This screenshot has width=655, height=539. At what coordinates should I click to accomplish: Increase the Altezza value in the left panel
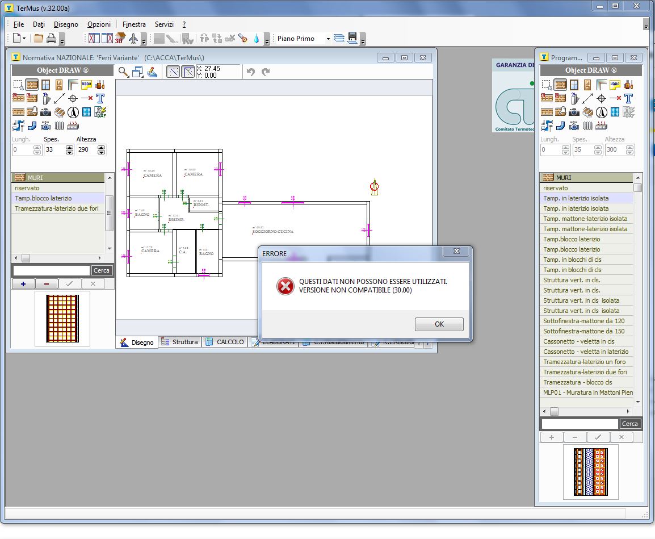tap(101, 148)
